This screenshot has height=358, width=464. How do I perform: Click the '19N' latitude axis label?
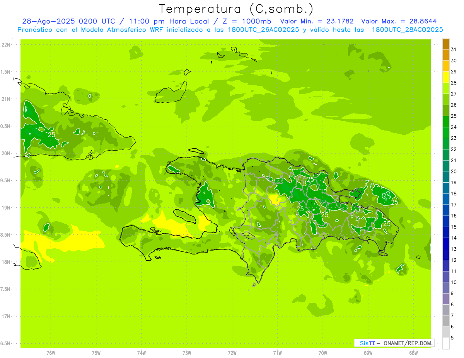[6, 208]
